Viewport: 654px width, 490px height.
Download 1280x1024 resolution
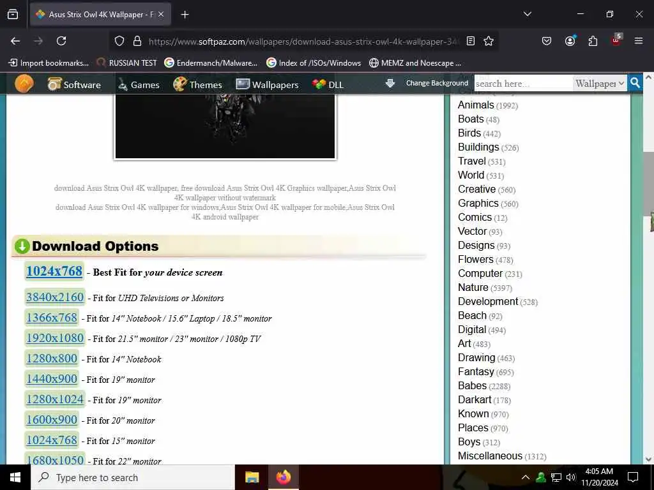[55, 399]
